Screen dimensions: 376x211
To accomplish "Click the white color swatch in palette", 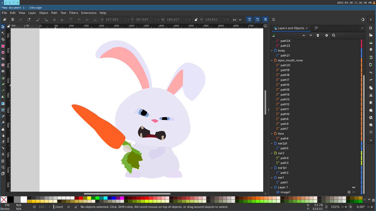I will tap(24, 199).
